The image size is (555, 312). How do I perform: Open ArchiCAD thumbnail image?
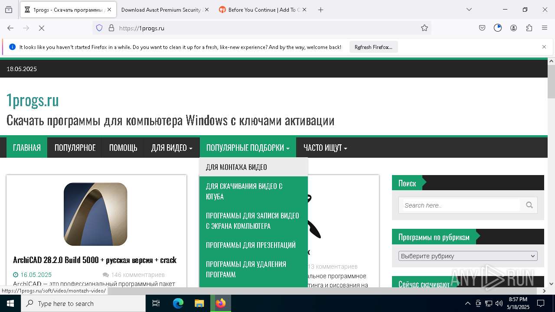tap(95, 214)
